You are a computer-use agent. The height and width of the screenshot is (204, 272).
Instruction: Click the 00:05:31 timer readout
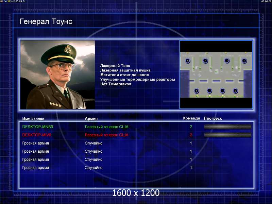[x=20, y=1]
